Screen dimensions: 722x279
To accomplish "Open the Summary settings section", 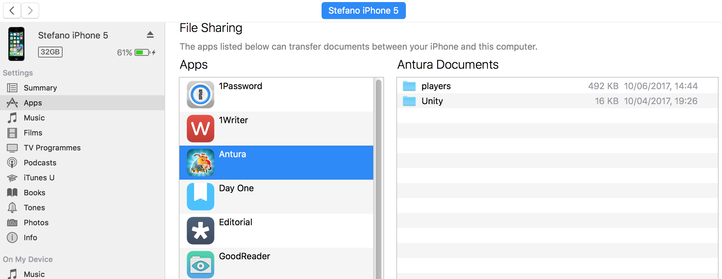I will click(40, 88).
